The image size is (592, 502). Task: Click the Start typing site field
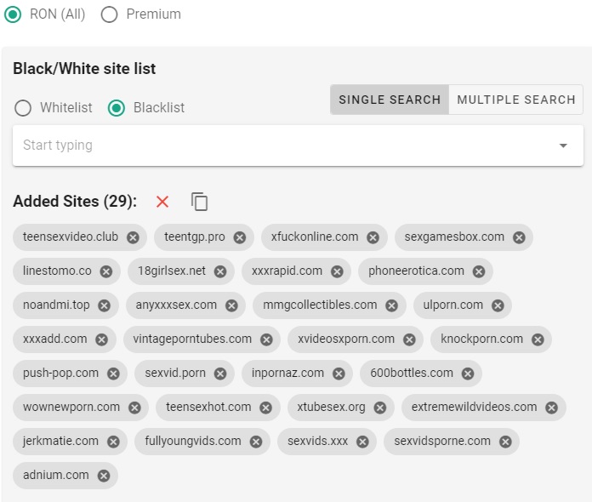(x=281, y=145)
